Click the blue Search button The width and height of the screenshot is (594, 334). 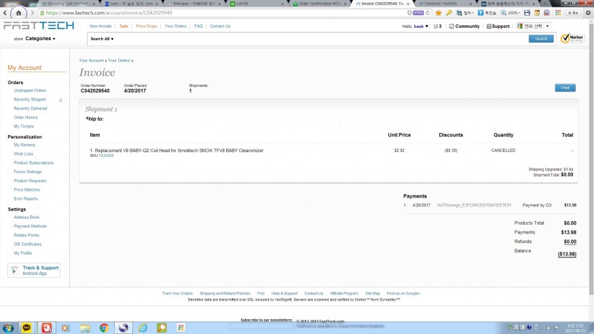click(x=541, y=39)
